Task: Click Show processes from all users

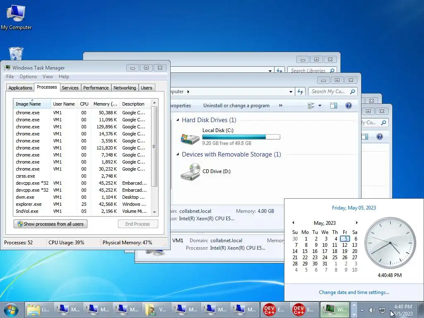Action: click(x=51, y=224)
